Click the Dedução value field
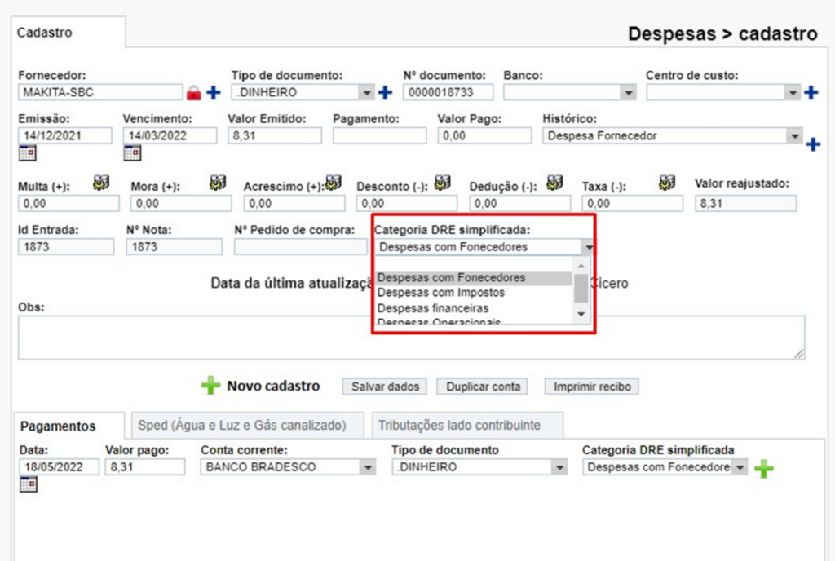Screen dimensions: 835x561 pyautogui.click(x=519, y=204)
